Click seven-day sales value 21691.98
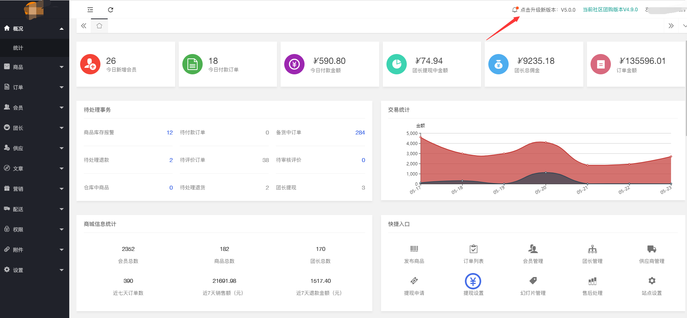The height and width of the screenshot is (318, 687). click(x=224, y=281)
